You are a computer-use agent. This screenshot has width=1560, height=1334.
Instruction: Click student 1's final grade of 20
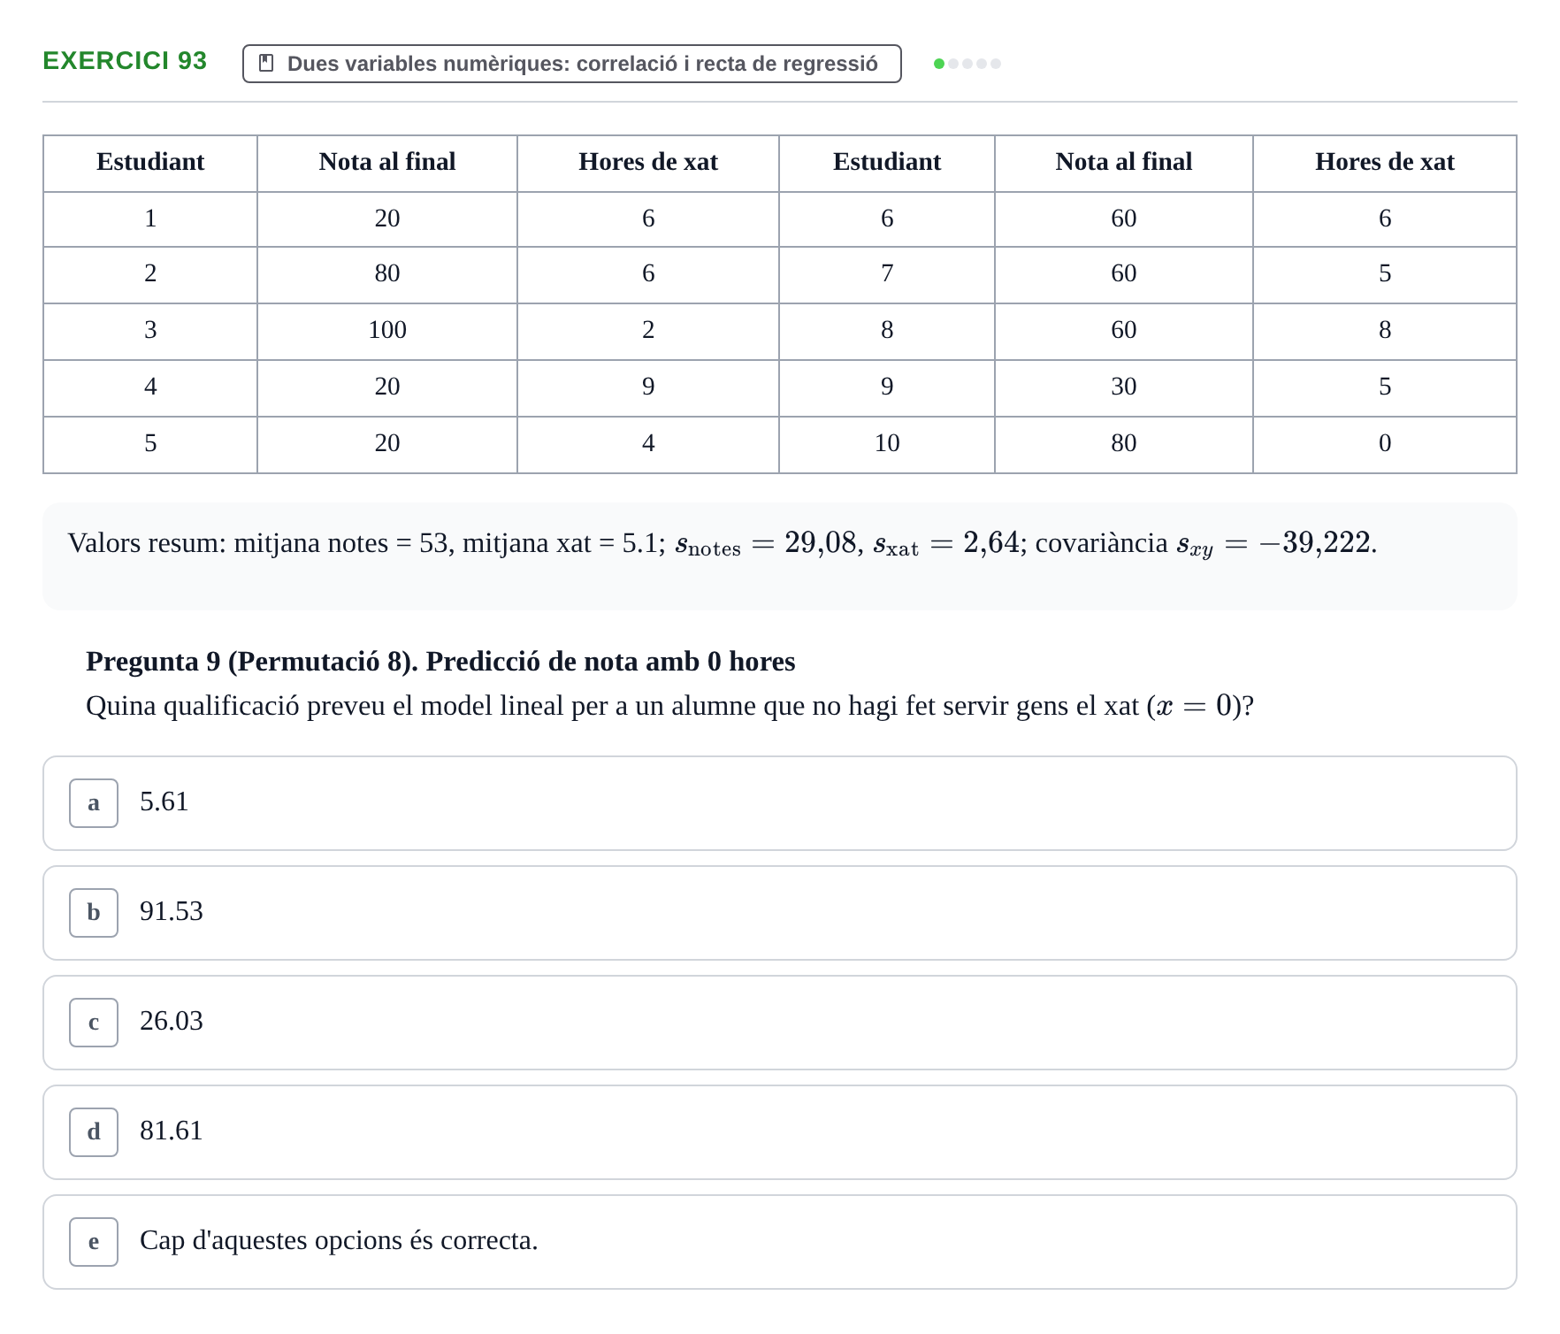[387, 218]
